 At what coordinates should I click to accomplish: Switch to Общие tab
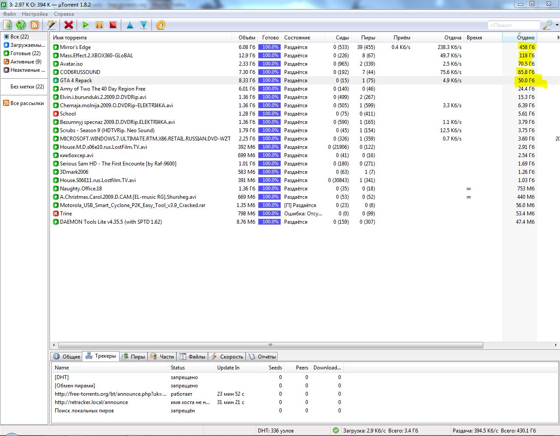coord(67,357)
